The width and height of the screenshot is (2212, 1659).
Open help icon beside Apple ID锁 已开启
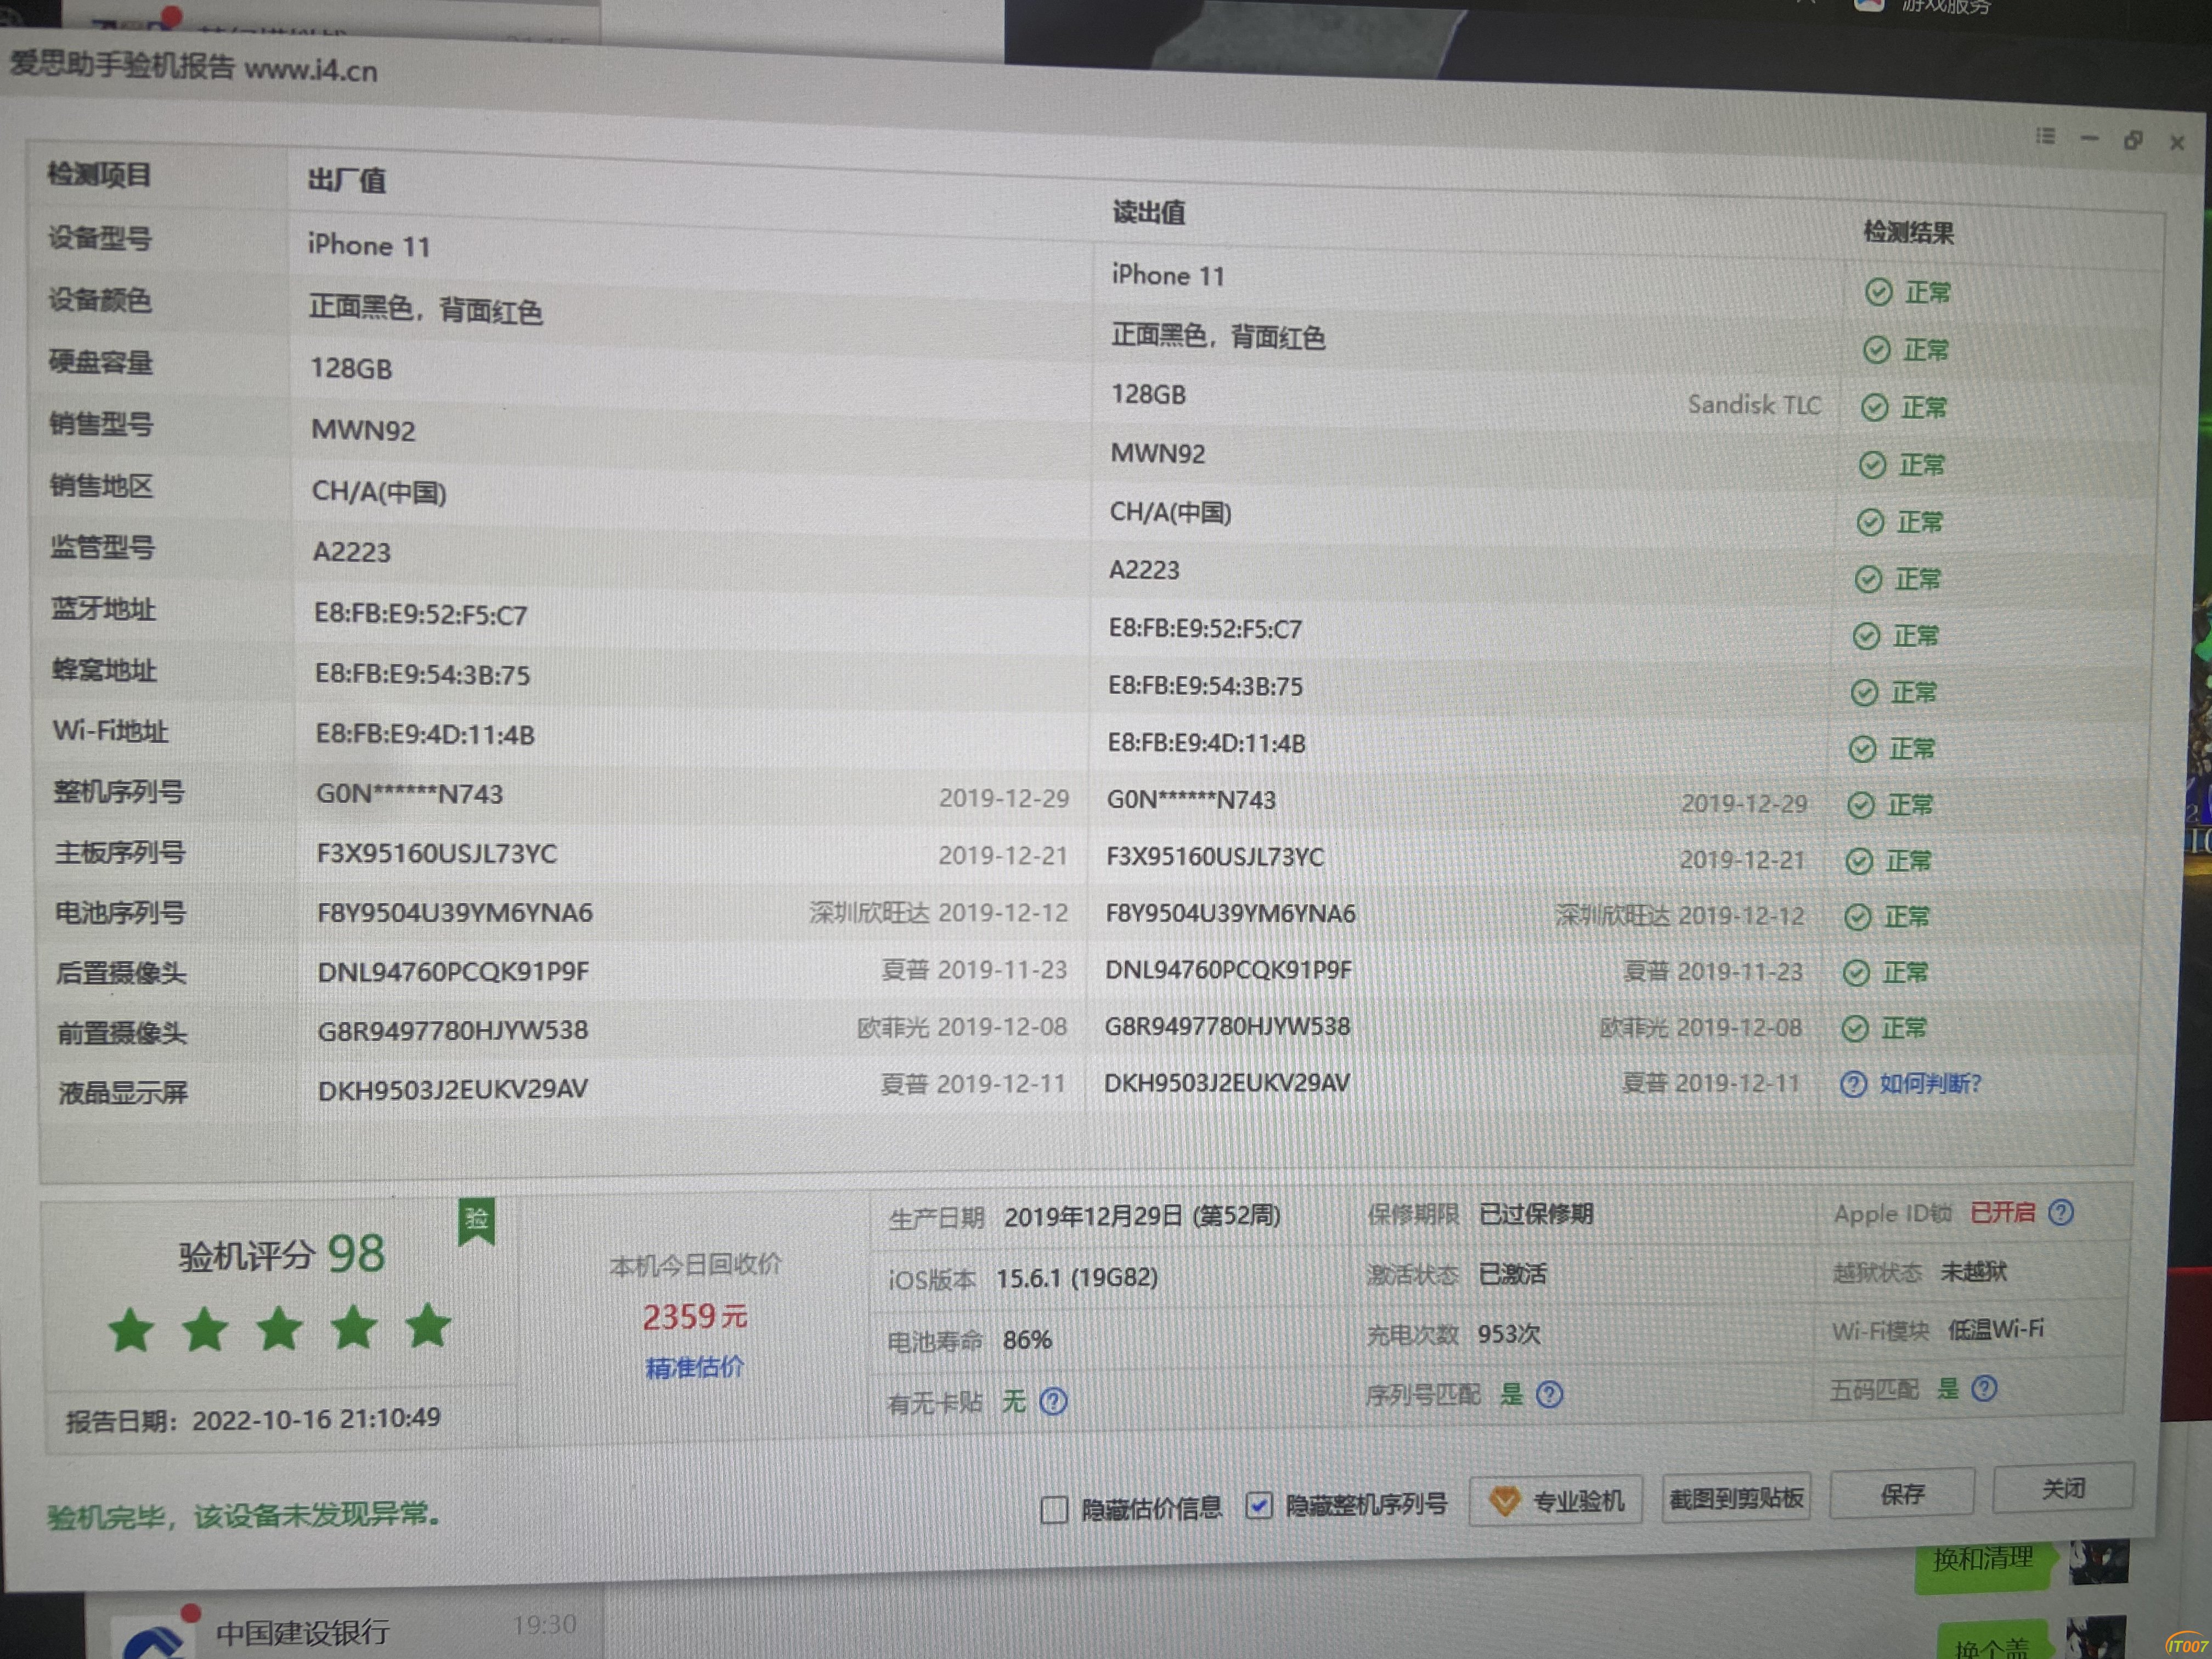[2061, 1212]
